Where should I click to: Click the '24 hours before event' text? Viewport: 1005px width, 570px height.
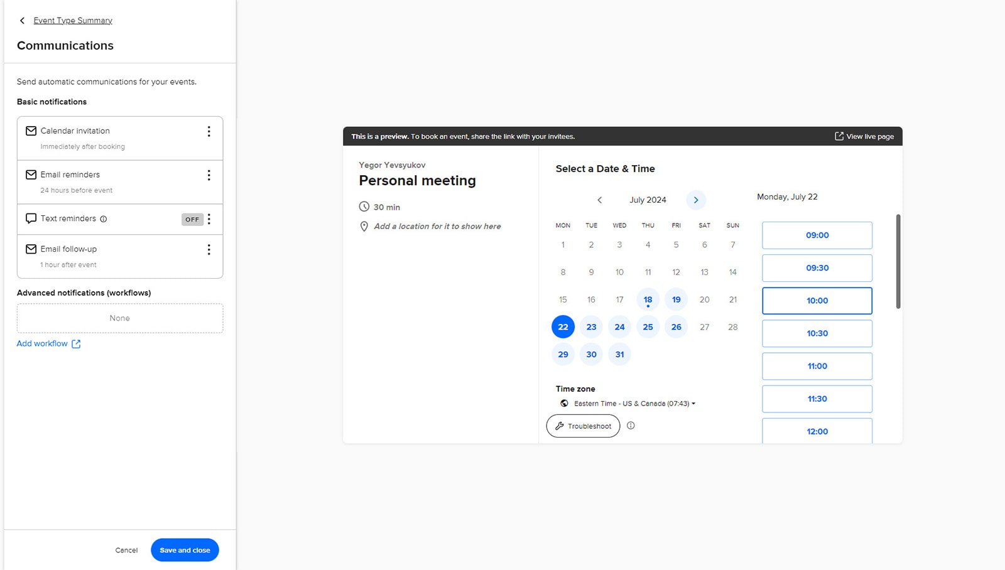77,190
